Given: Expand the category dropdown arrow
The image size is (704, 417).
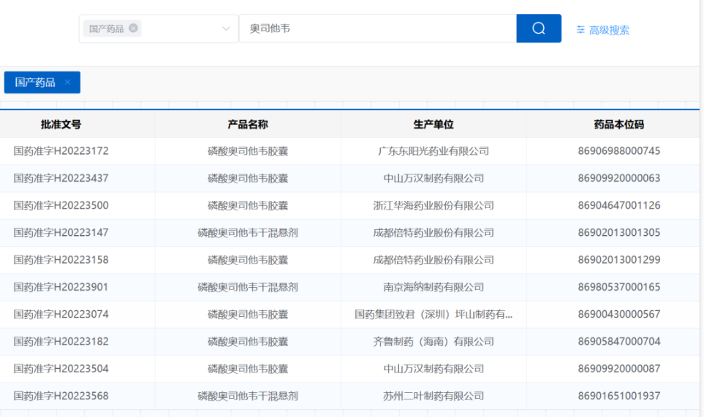Looking at the screenshot, I should click(x=226, y=28).
